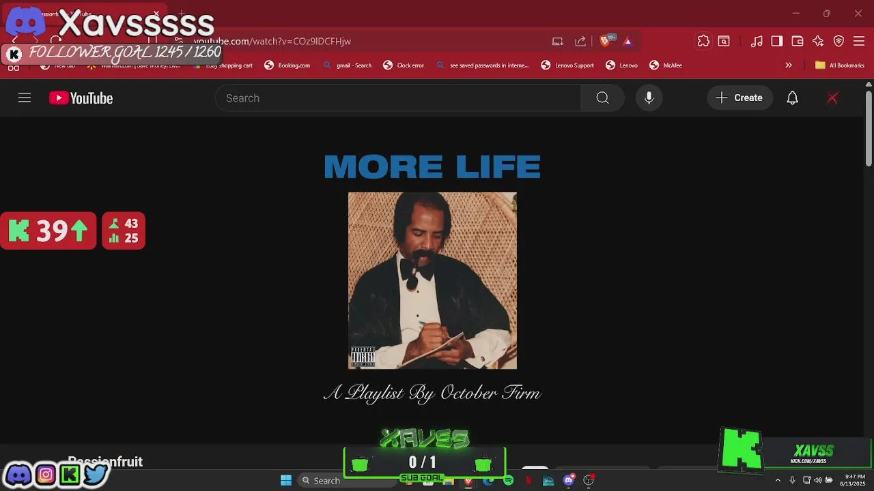Viewport: 874px width, 491px height.
Task: Open the McAfee bookmark
Action: 666,65
